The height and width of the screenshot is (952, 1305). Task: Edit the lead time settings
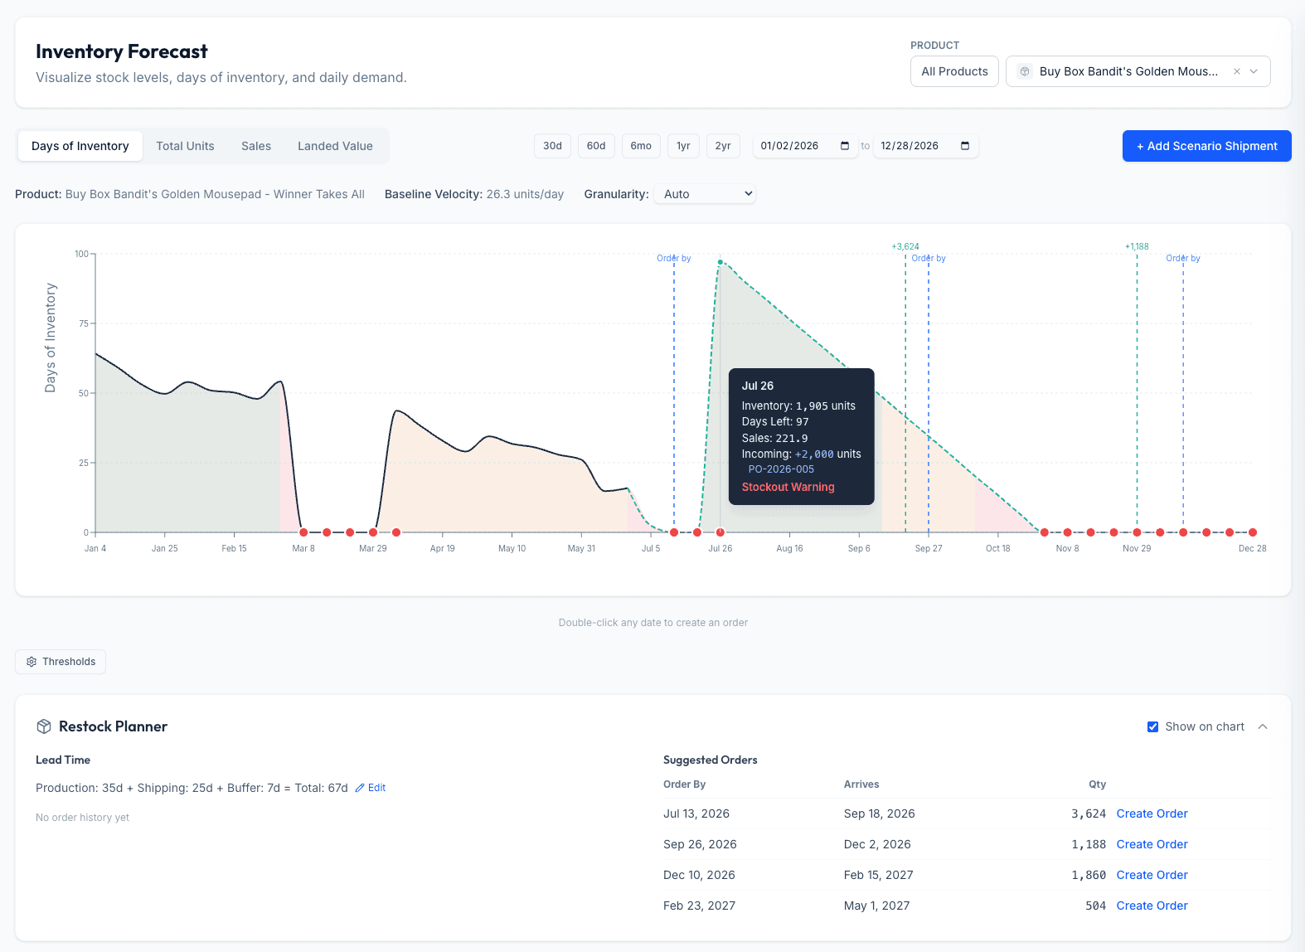tap(371, 788)
